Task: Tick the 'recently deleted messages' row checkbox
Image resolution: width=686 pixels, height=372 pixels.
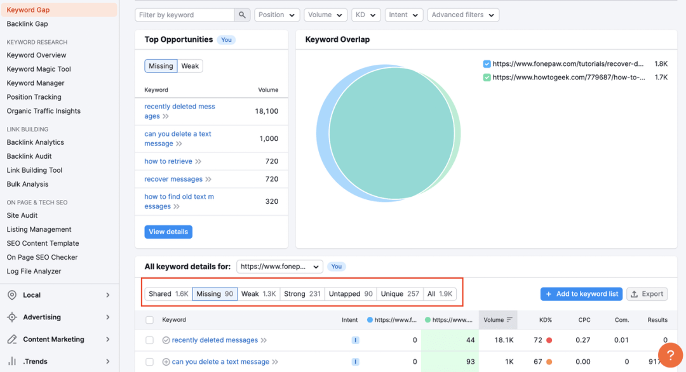Action: [149, 340]
